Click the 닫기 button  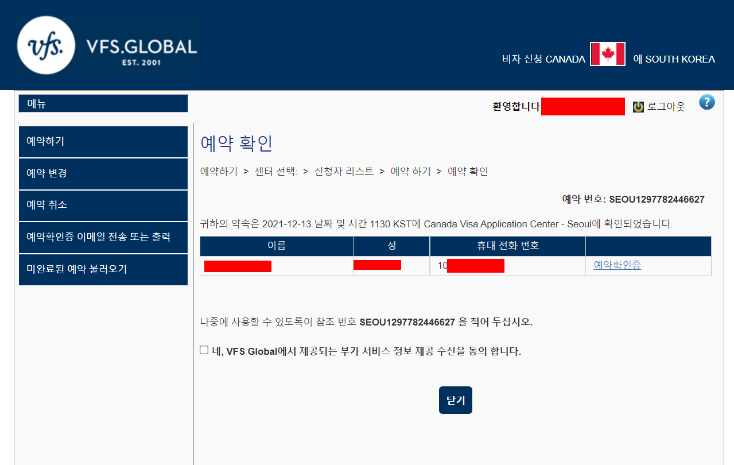[456, 400]
